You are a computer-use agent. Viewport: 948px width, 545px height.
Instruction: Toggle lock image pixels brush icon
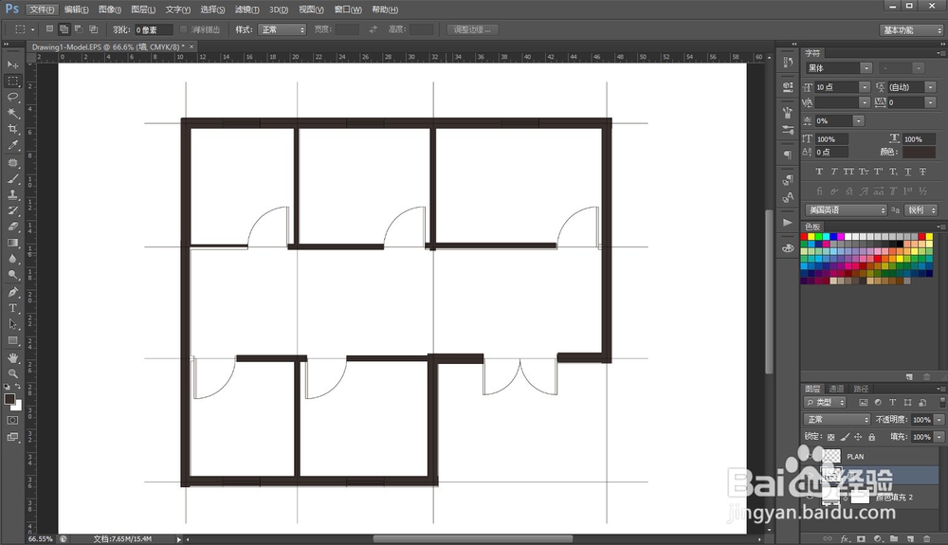tap(845, 437)
